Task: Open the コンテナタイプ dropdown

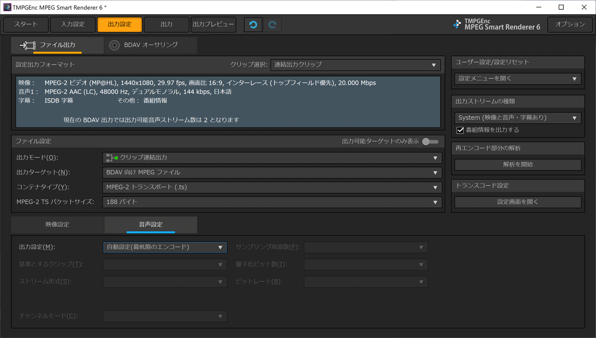Action: tap(272, 187)
